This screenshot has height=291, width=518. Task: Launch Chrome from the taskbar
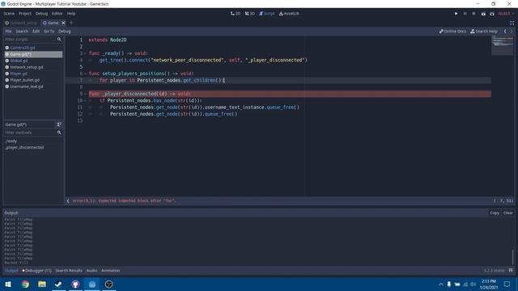[25, 284]
